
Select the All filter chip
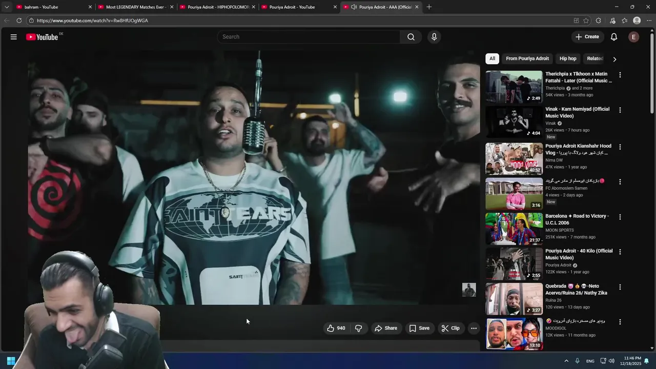coord(492,58)
